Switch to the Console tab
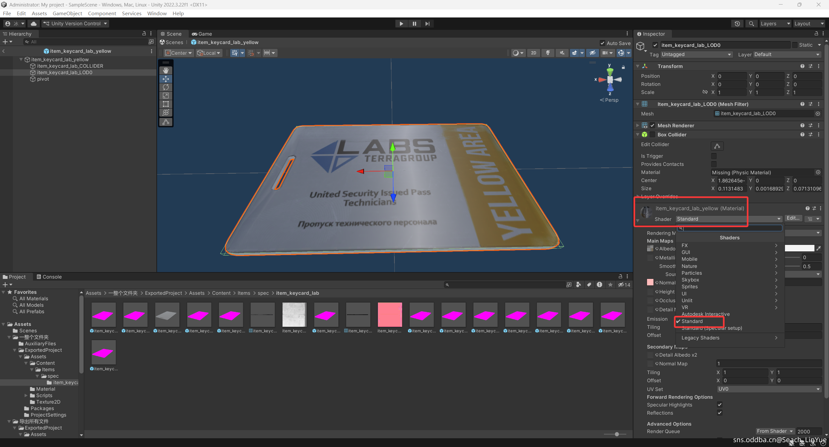Image resolution: width=829 pixels, height=447 pixels. [49, 277]
